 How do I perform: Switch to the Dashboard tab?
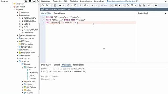pos(46,1)
